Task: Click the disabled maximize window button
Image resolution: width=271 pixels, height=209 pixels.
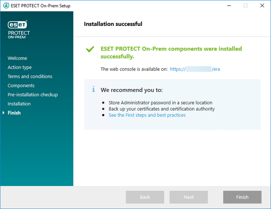Action: click(x=245, y=6)
